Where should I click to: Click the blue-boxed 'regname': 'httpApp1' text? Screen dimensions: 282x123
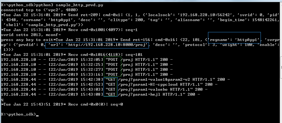[234, 40]
